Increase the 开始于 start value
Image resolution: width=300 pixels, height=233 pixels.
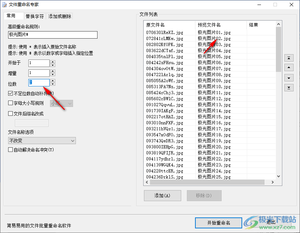(52, 62)
